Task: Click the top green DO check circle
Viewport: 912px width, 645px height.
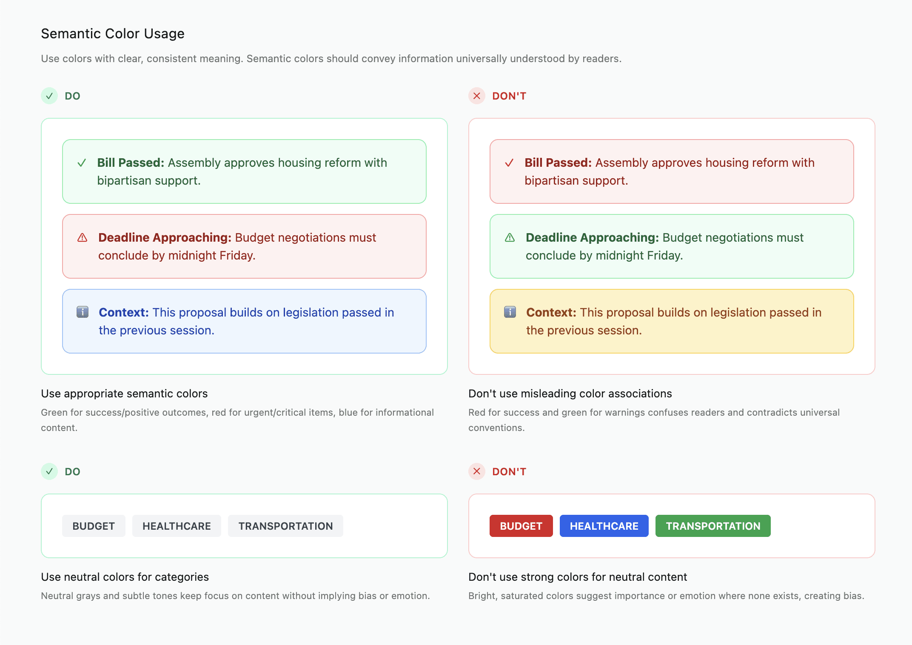Action: (x=49, y=96)
